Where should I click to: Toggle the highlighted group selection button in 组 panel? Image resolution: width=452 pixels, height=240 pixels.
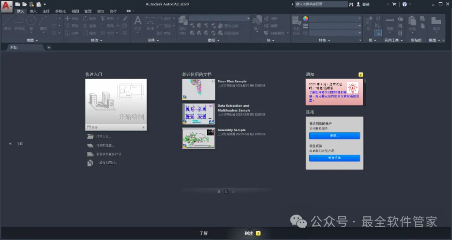tap(378, 33)
